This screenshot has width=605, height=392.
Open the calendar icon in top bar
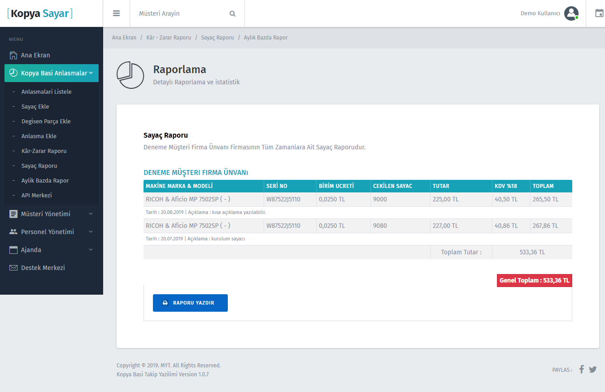click(x=599, y=13)
